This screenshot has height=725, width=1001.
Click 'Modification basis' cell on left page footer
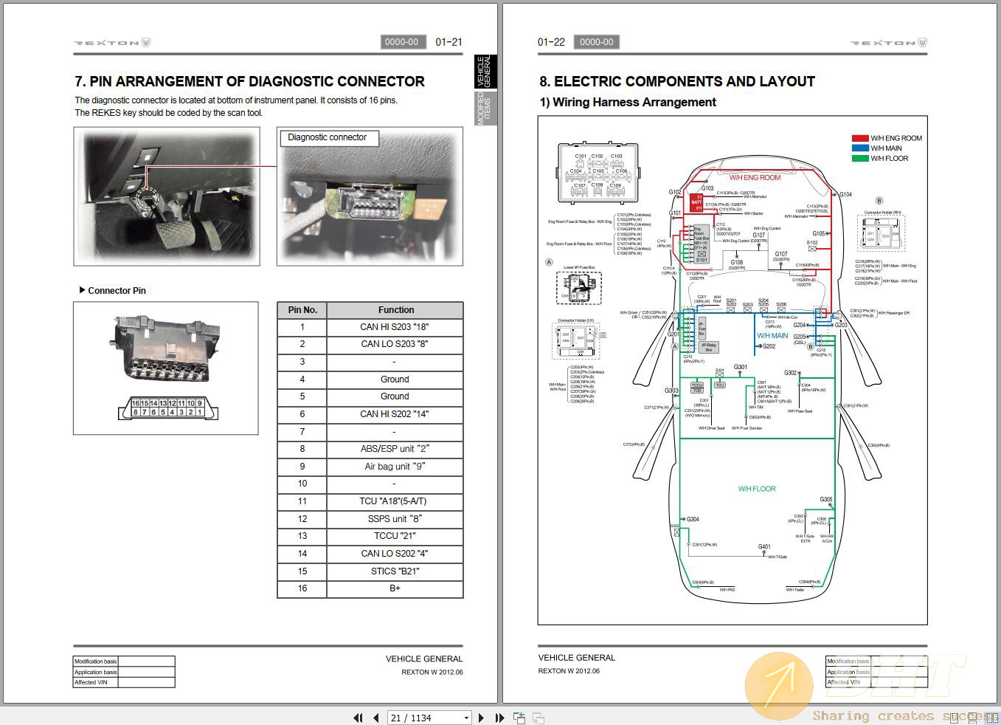(95, 662)
